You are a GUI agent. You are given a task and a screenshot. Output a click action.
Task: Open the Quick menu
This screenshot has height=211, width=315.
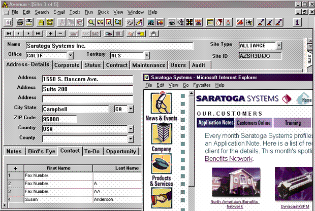point(103,12)
